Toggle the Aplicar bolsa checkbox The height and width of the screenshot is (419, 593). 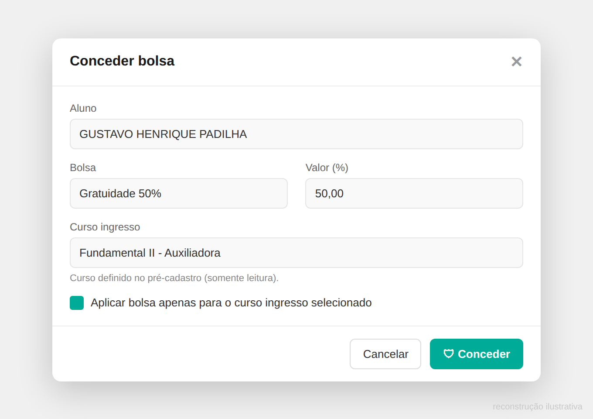[77, 303]
